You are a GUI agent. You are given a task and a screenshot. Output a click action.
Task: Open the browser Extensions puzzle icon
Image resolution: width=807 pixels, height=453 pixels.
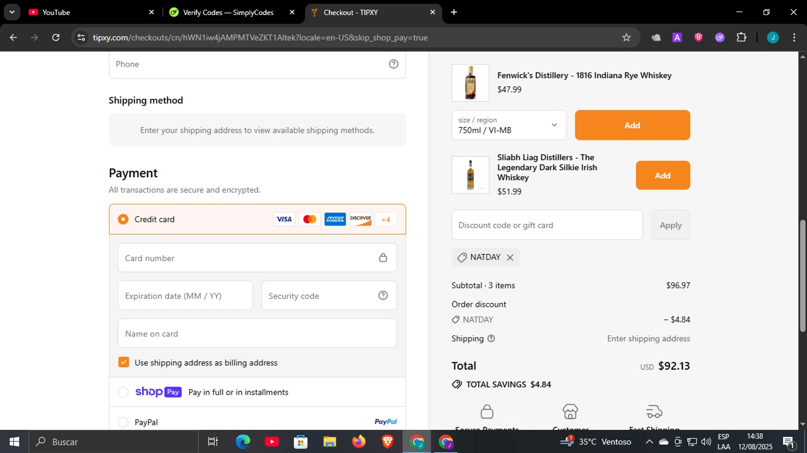click(741, 38)
